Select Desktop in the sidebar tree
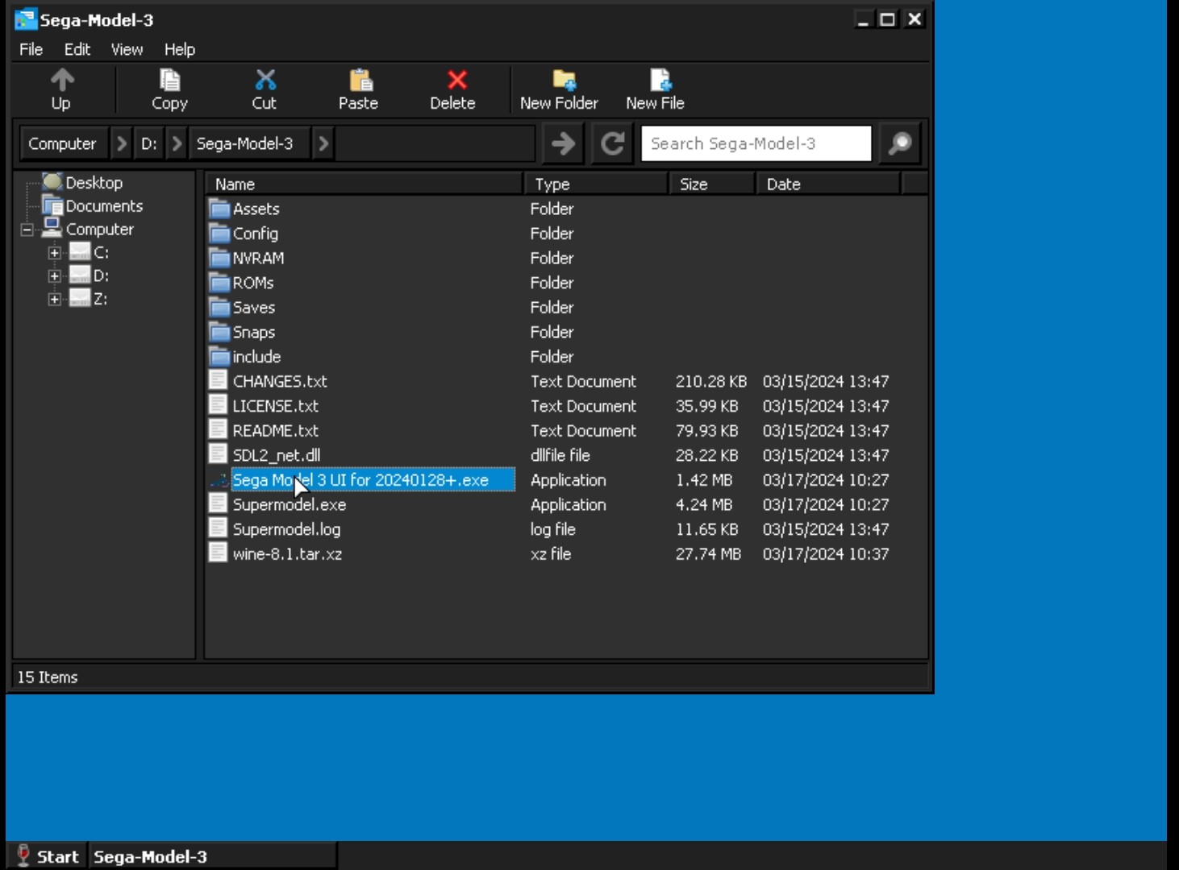This screenshot has height=870, width=1179. [94, 183]
